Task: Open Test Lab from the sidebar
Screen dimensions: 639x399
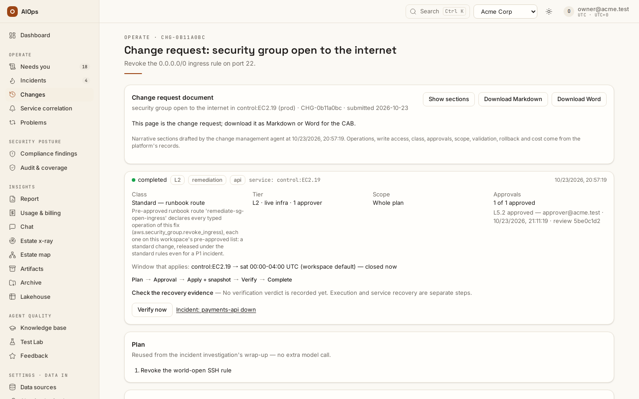Action: click(50, 342)
